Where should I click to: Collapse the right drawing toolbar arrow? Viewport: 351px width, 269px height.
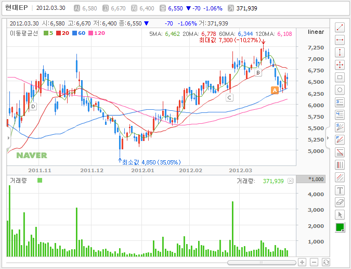tap(328, 138)
